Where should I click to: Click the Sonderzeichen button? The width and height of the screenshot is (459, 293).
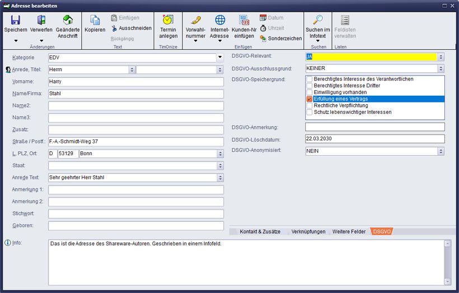click(280, 38)
